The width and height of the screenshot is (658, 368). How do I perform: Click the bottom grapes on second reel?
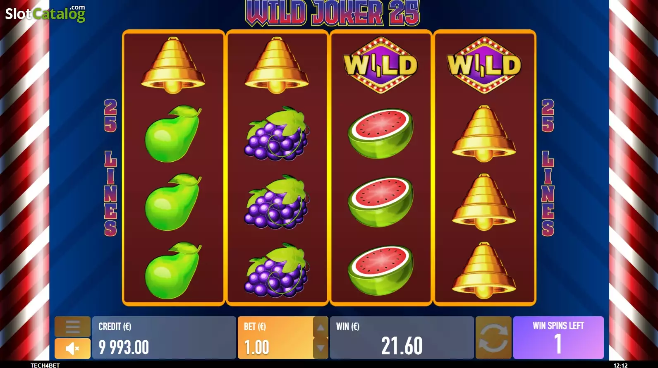pyautogui.click(x=277, y=270)
